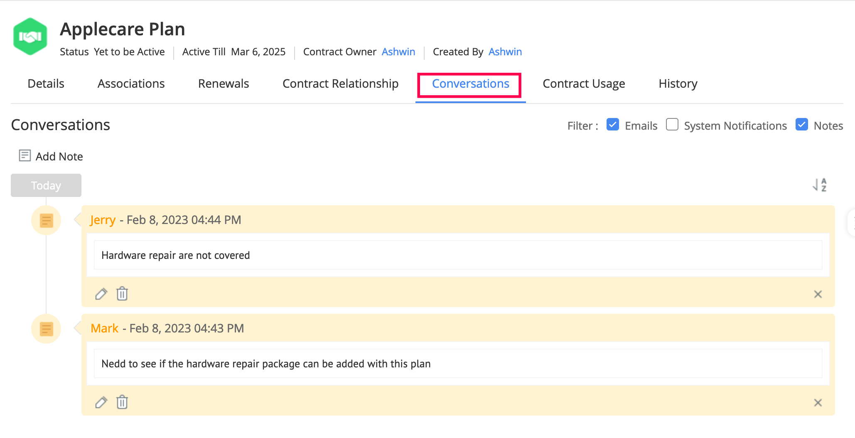The image size is (855, 438).
Task: Delete Mark's note with the trash icon
Action: 122,402
